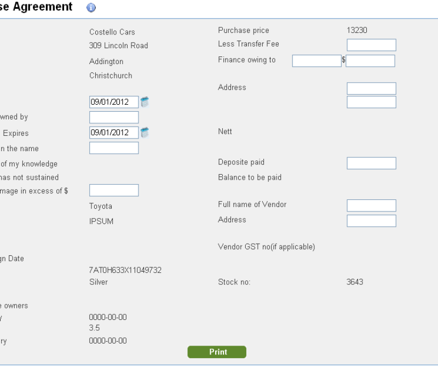This screenshot has height=367, width=438.
Task: Open calendar picker beside Expires date field
Action: point(145,133)
